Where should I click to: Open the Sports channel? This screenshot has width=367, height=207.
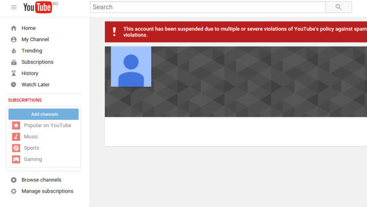pos(31,148)
